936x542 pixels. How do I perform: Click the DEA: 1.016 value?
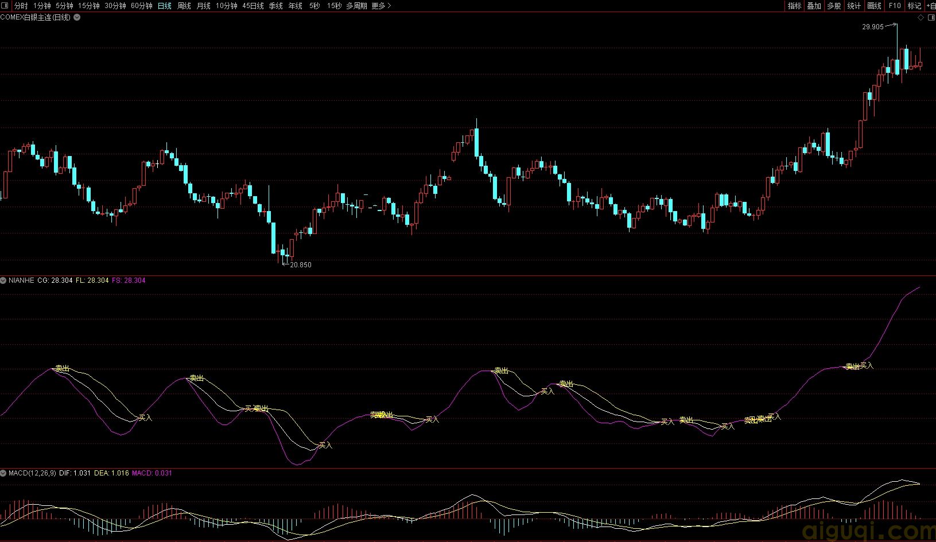coord(111,473)
